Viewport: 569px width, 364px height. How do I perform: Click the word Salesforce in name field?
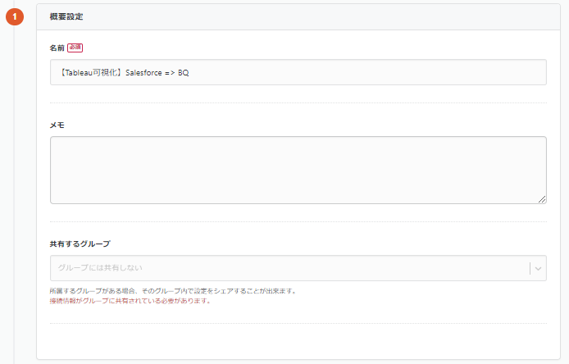pos(143,73)
